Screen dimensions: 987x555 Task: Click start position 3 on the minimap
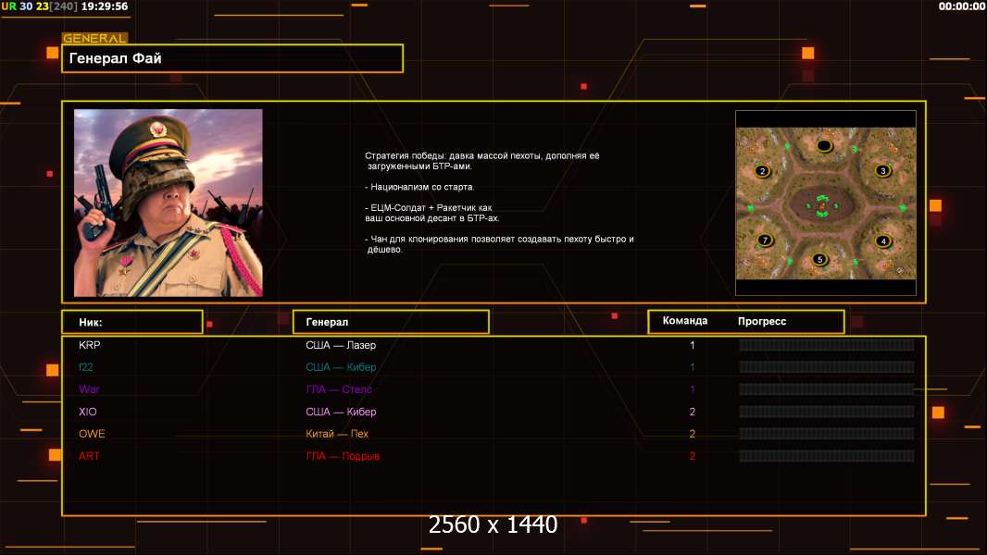point(883,171)
